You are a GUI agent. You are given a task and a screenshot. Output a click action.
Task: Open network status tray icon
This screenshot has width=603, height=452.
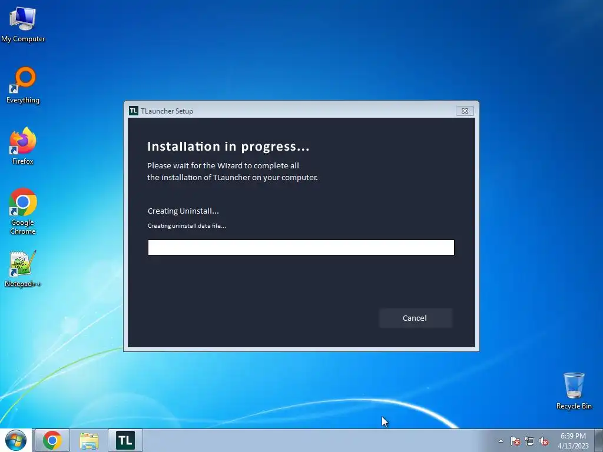point(529,441)
